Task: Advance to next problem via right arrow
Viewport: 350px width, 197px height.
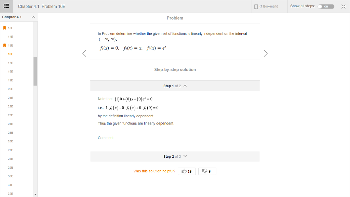Action: click(266, 53)
